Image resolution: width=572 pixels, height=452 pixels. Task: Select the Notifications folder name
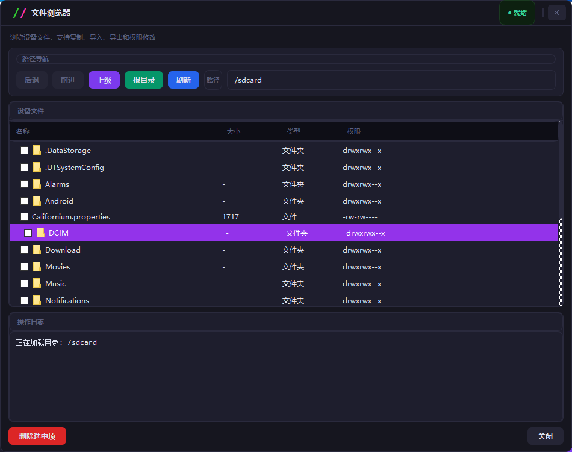[67, 300]
